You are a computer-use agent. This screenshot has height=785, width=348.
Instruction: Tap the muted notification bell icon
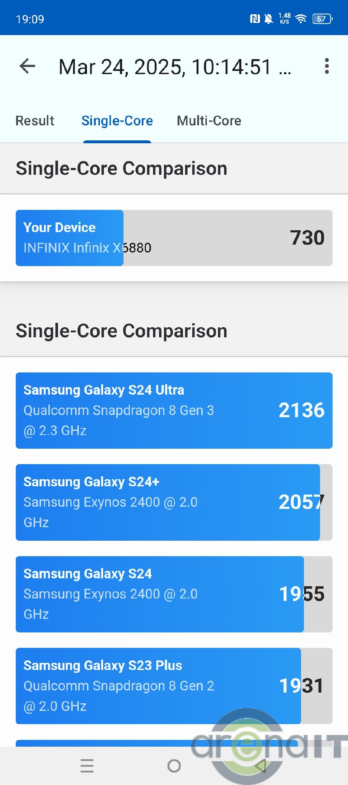click(268, 19)
